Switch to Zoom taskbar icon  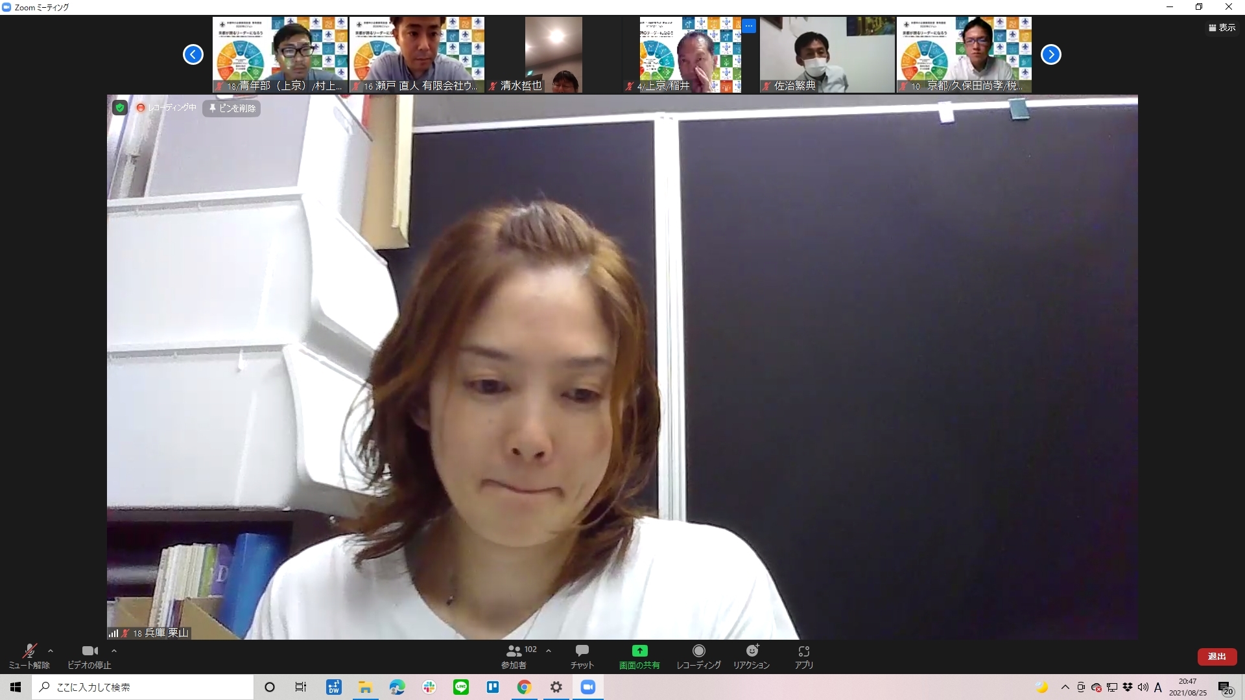588,687
